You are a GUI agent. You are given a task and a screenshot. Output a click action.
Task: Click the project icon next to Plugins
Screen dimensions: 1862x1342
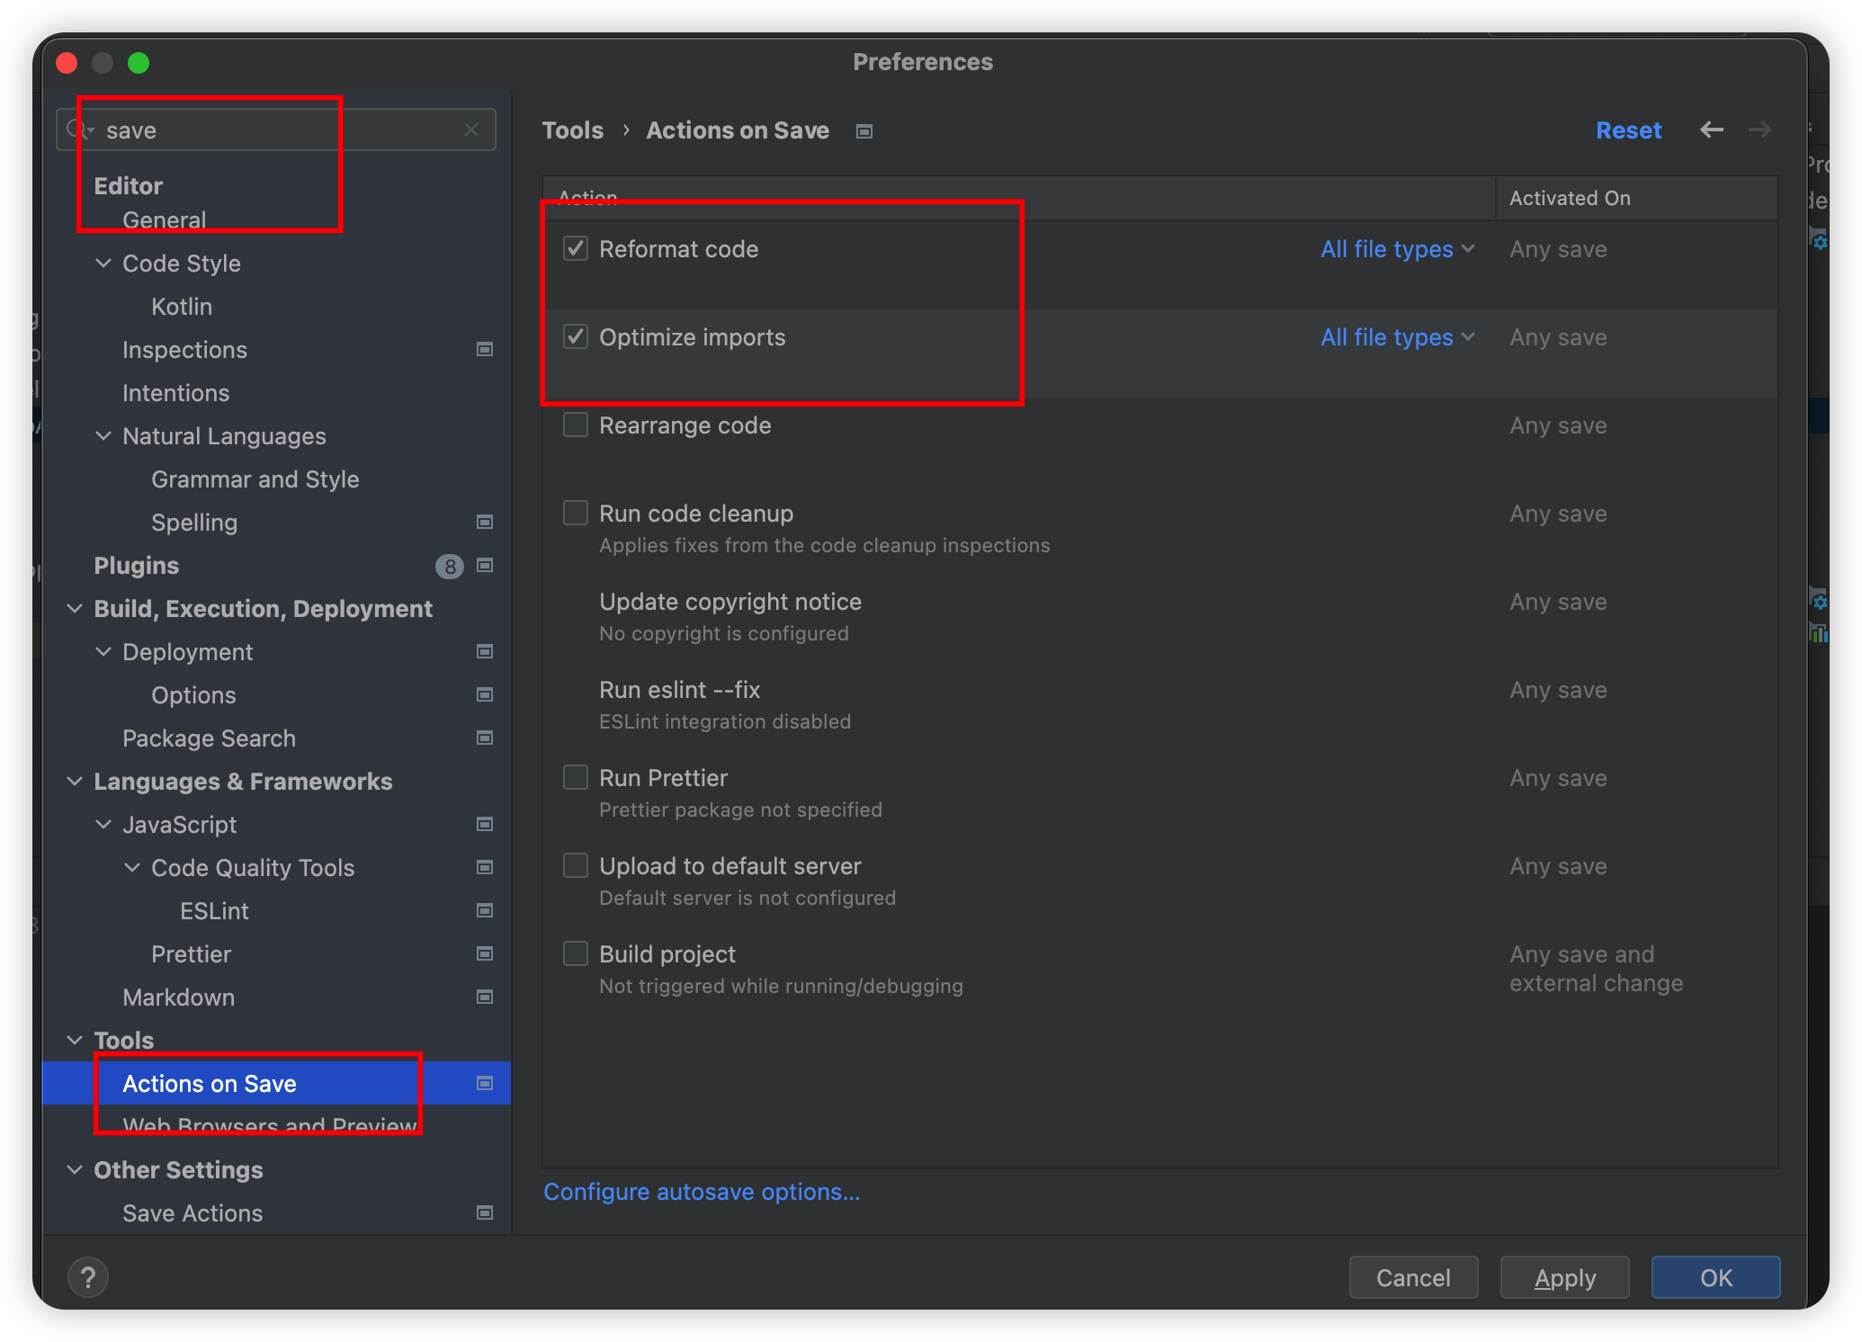pos(485,565)
